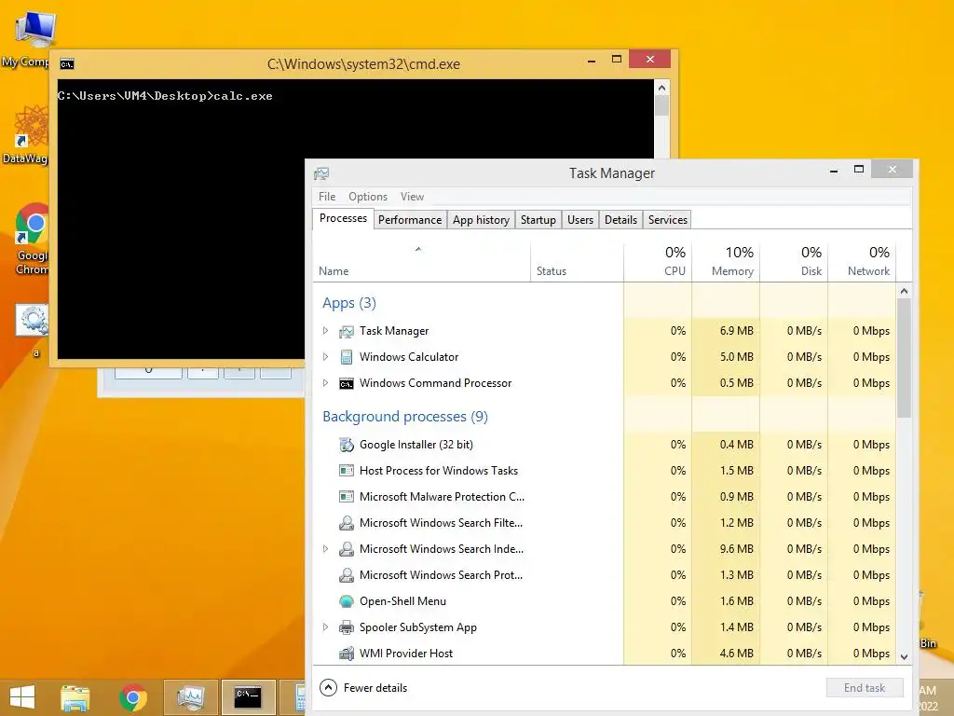The height and width of the screenshot is (716, 954).
Task: Select the Processes tab
Action: [x=343, y=218]
